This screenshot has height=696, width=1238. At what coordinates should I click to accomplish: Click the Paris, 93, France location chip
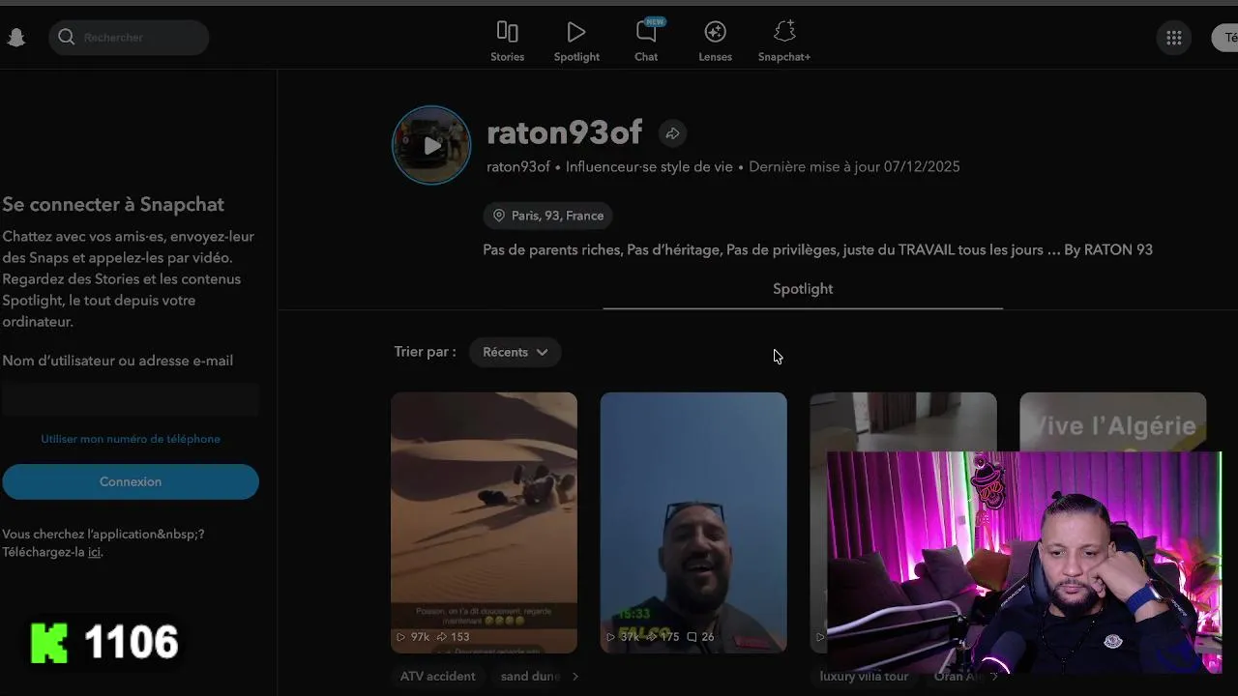coord(548,216)
